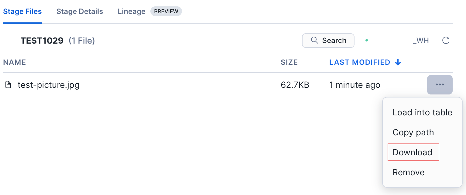
Task: Remove the staged file via context menu
Action: [x=408, y=172]
